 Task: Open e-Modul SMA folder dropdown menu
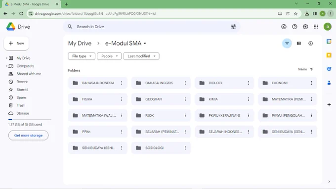point(145,44)
